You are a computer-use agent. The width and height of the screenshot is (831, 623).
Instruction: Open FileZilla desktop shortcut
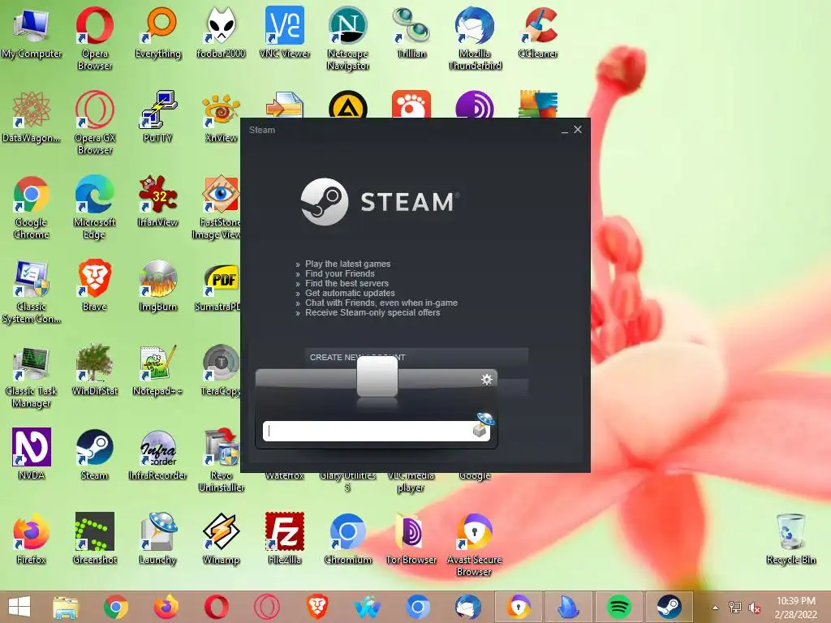[x=285, y=539]
